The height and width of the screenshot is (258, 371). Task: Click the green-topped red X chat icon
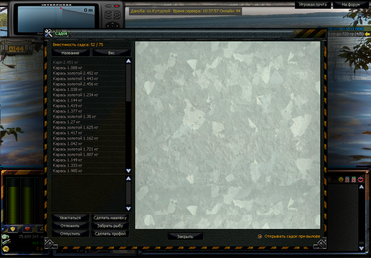(354, 180)
